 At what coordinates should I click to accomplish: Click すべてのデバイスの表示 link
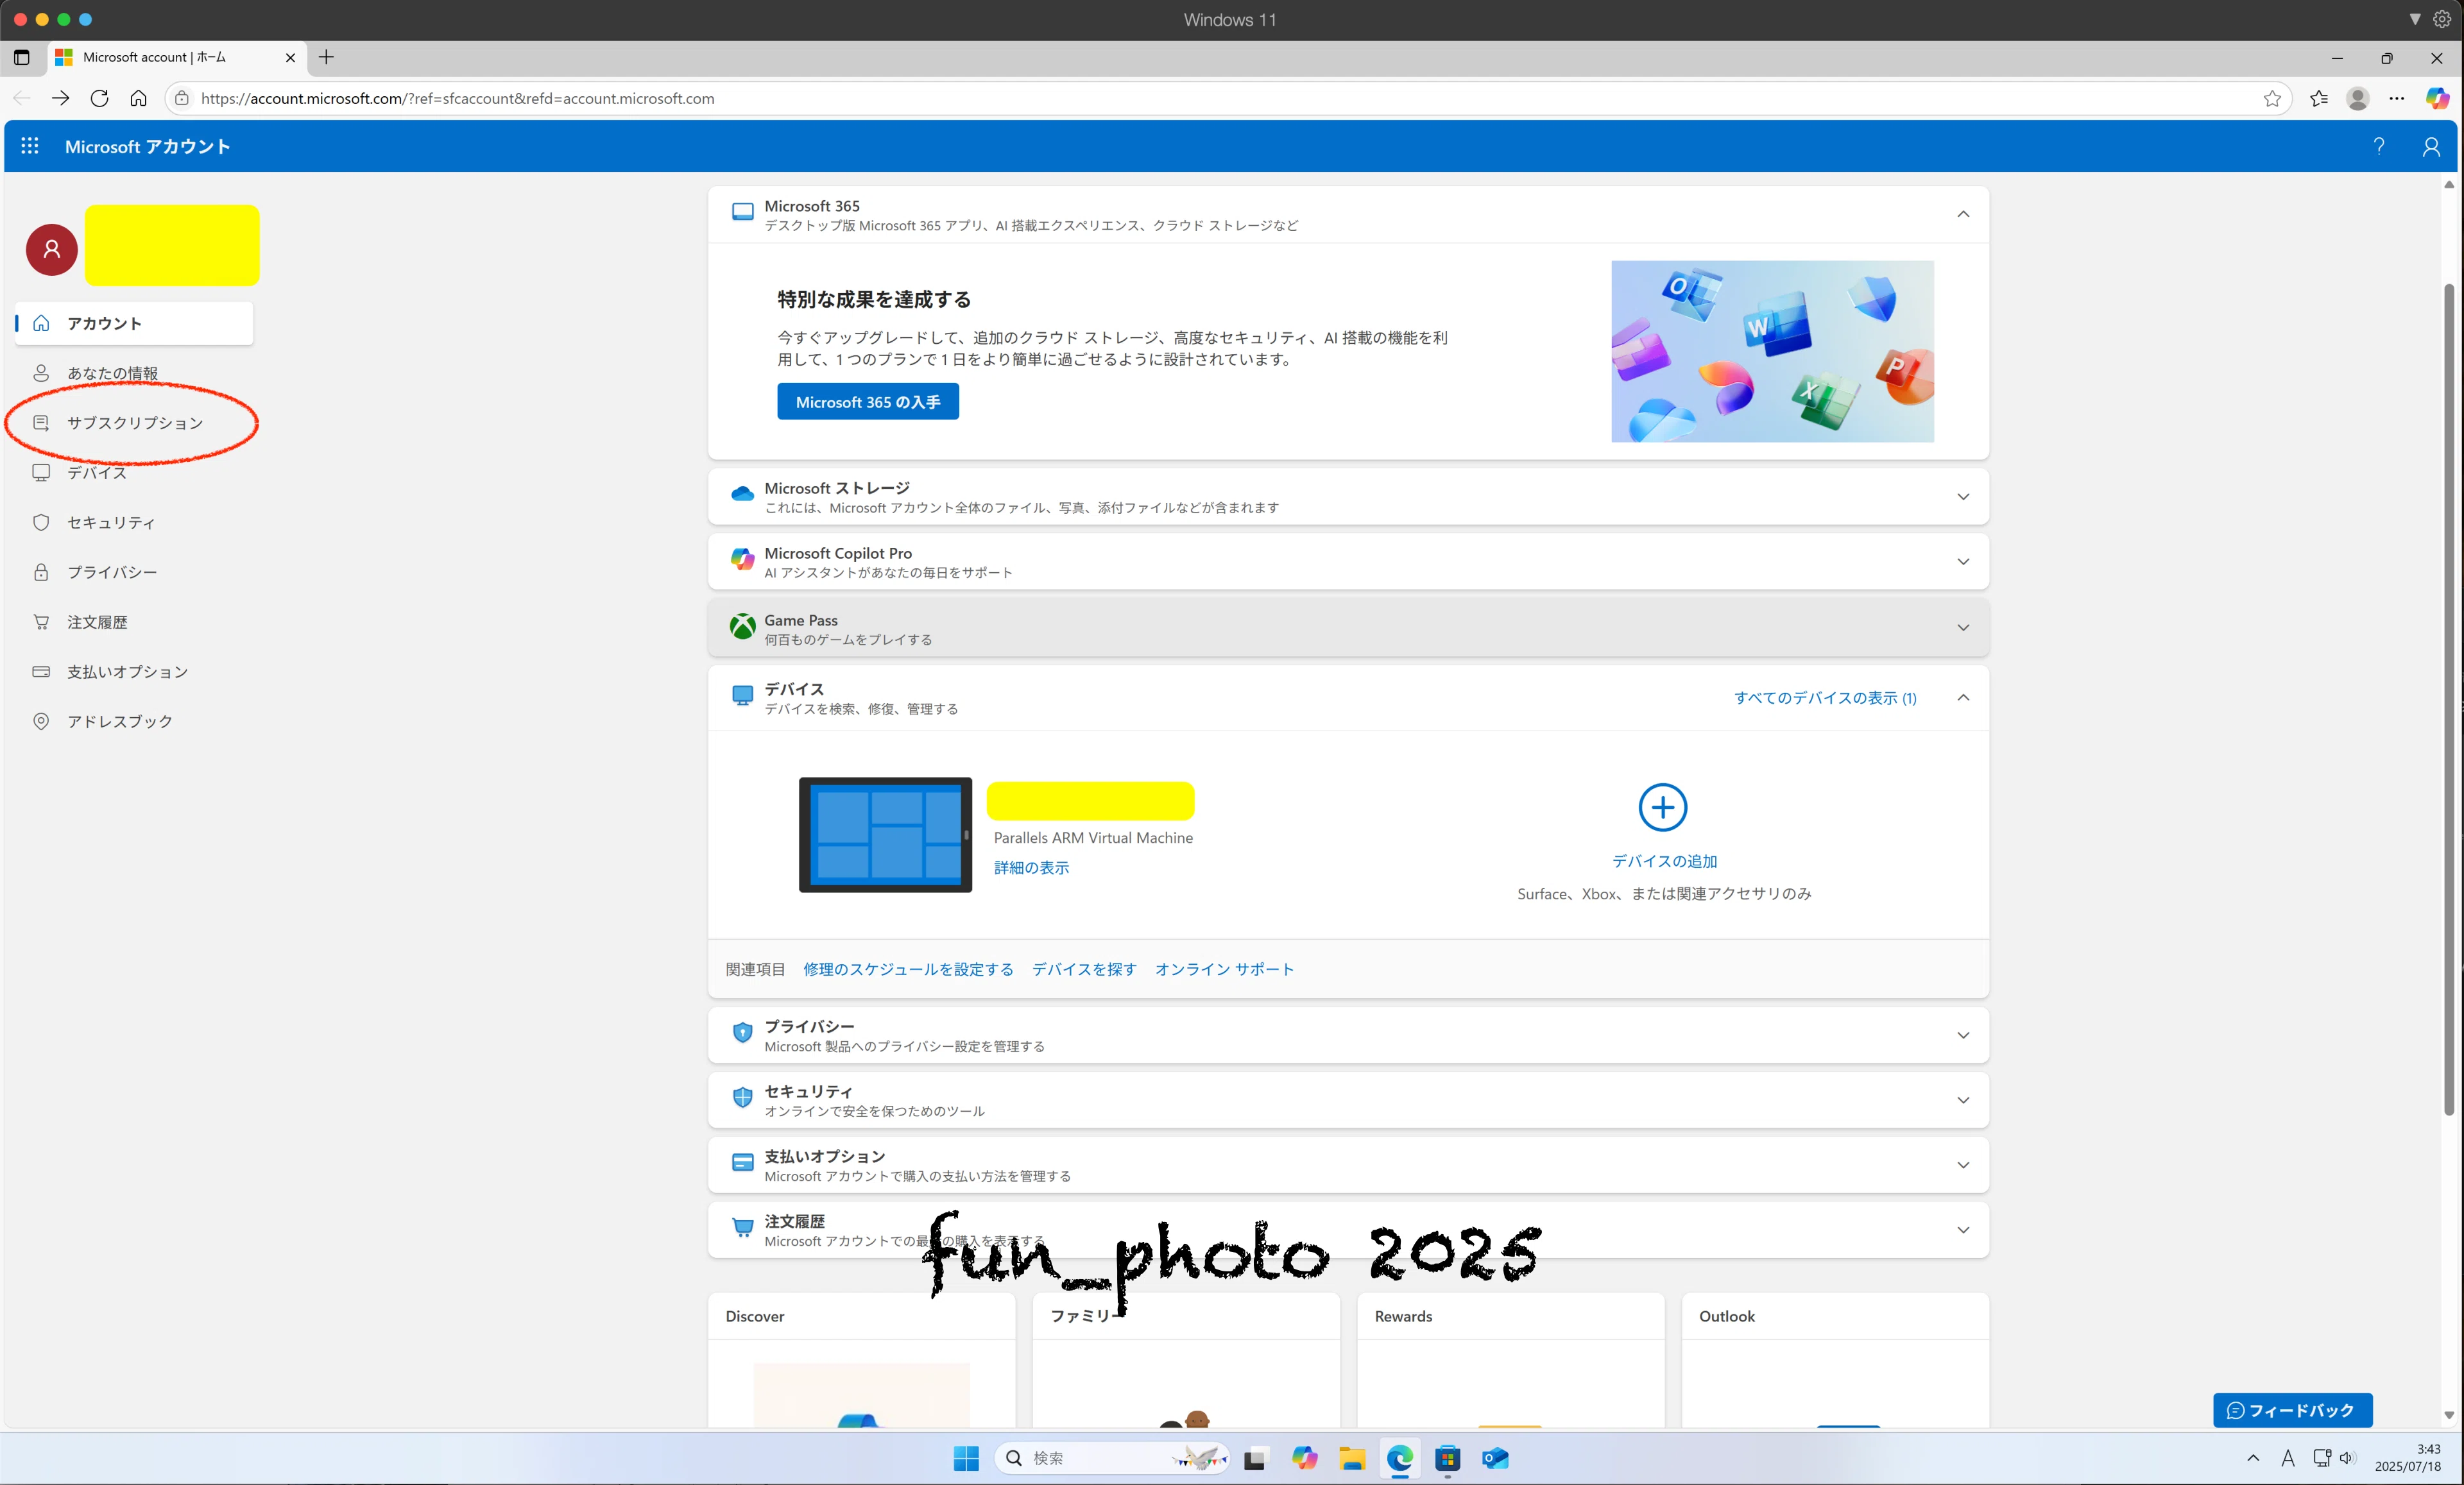1825,698
